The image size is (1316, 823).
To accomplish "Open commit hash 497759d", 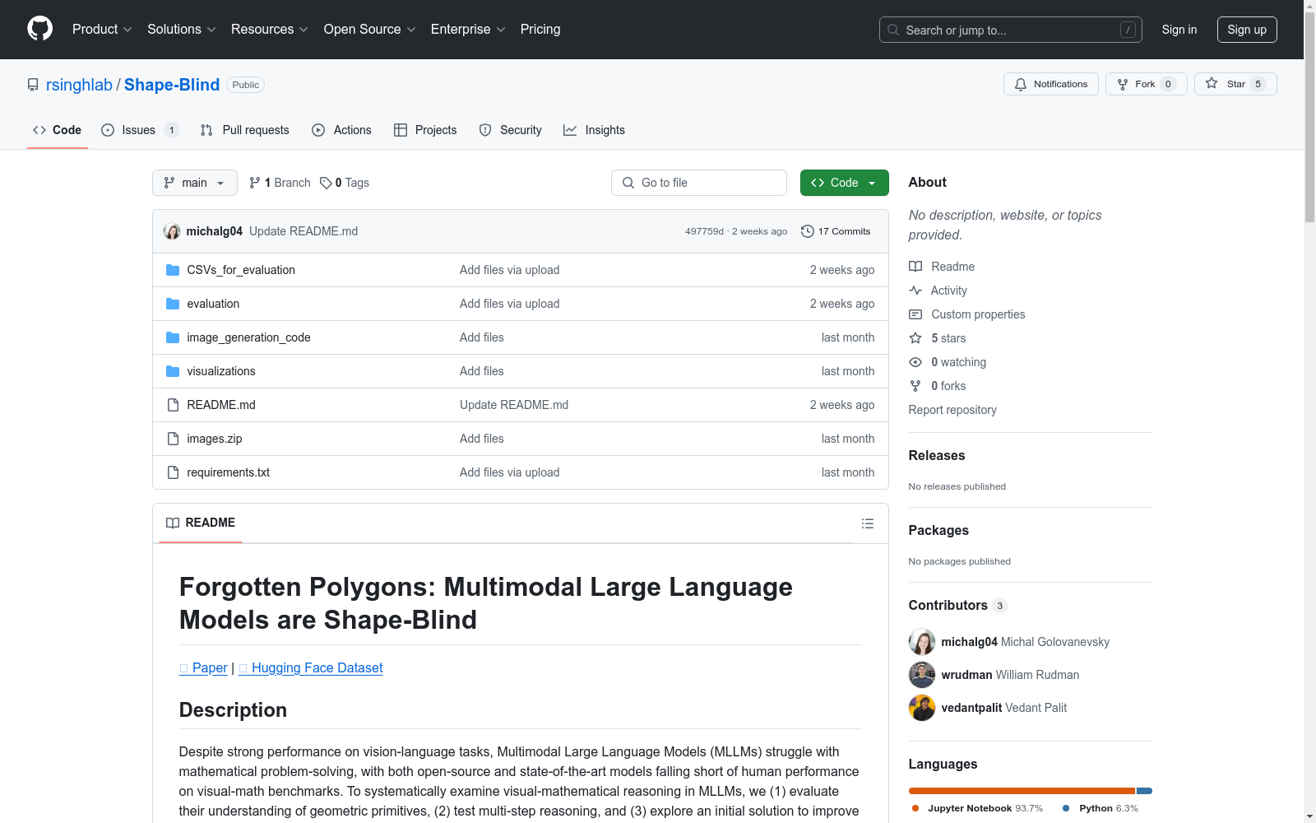I will tap(704, 231).
